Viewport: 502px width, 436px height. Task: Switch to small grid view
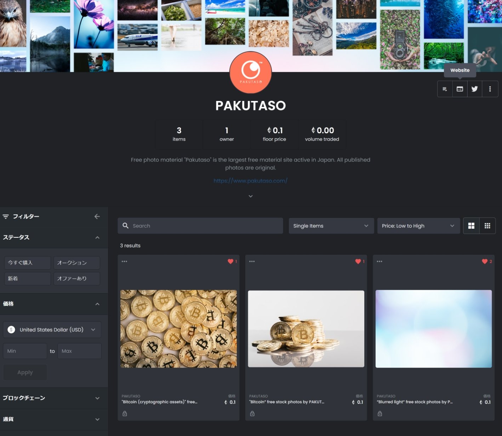[487, 226]
